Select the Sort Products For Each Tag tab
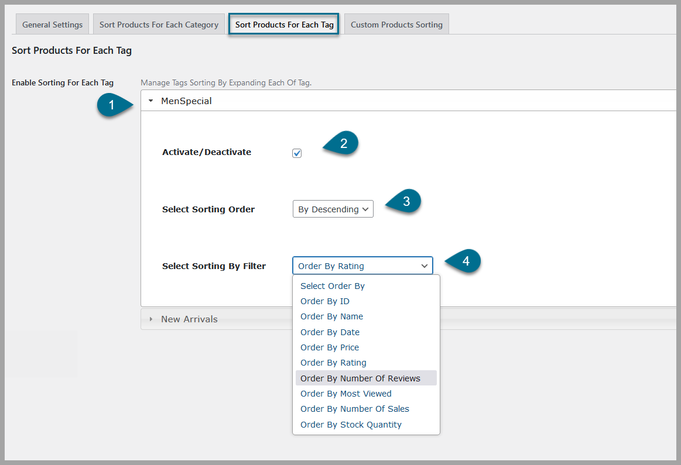The height and width of the screenshot is (465, 681). (284, 25)
